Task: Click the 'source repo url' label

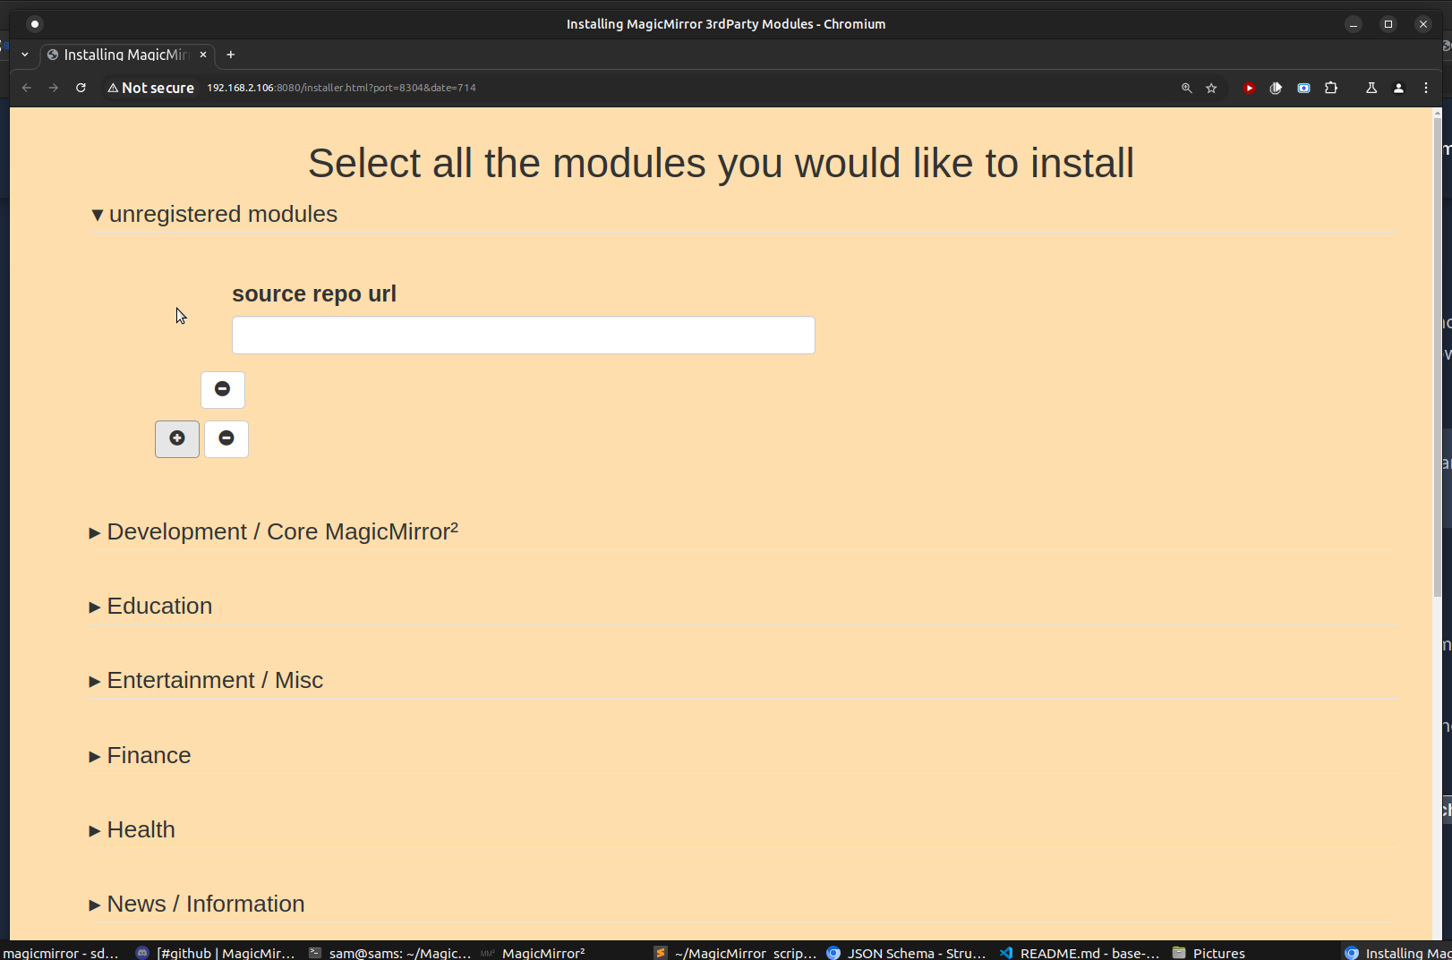Action: pos(314,293)
